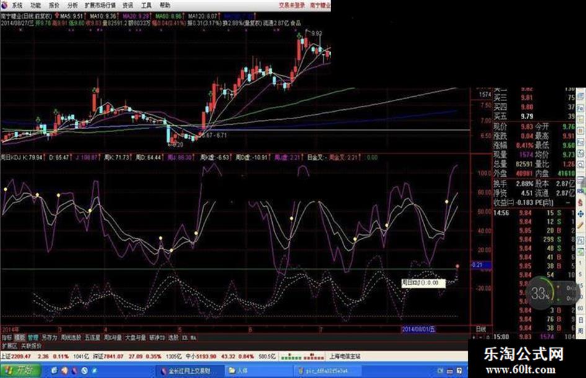Choose the 选股 indicator tab
Screen dimensions: 586x378
click(x=174, y=337)
